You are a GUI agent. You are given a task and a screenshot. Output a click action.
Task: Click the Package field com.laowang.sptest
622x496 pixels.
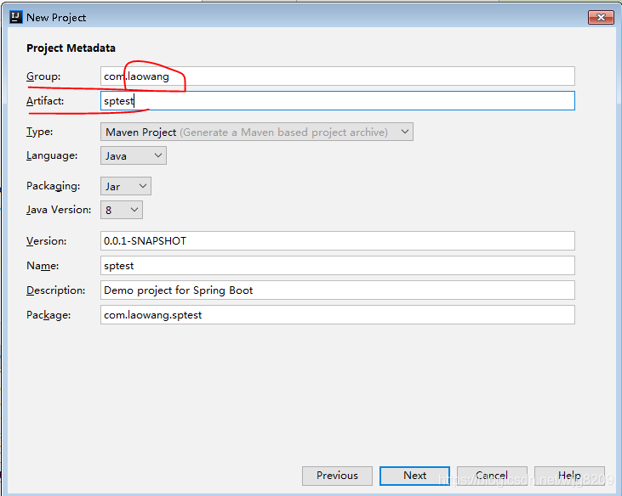click(338, 315)
